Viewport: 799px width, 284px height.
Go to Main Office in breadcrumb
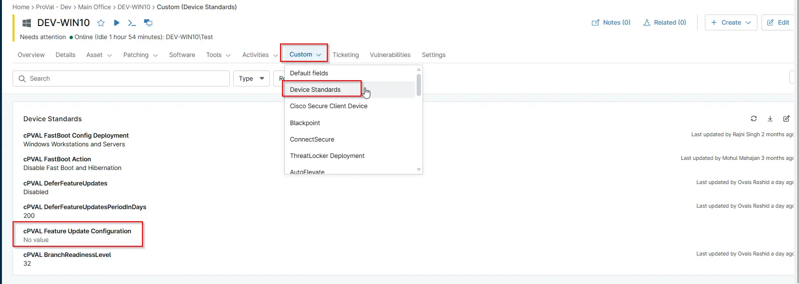(95, 7)
